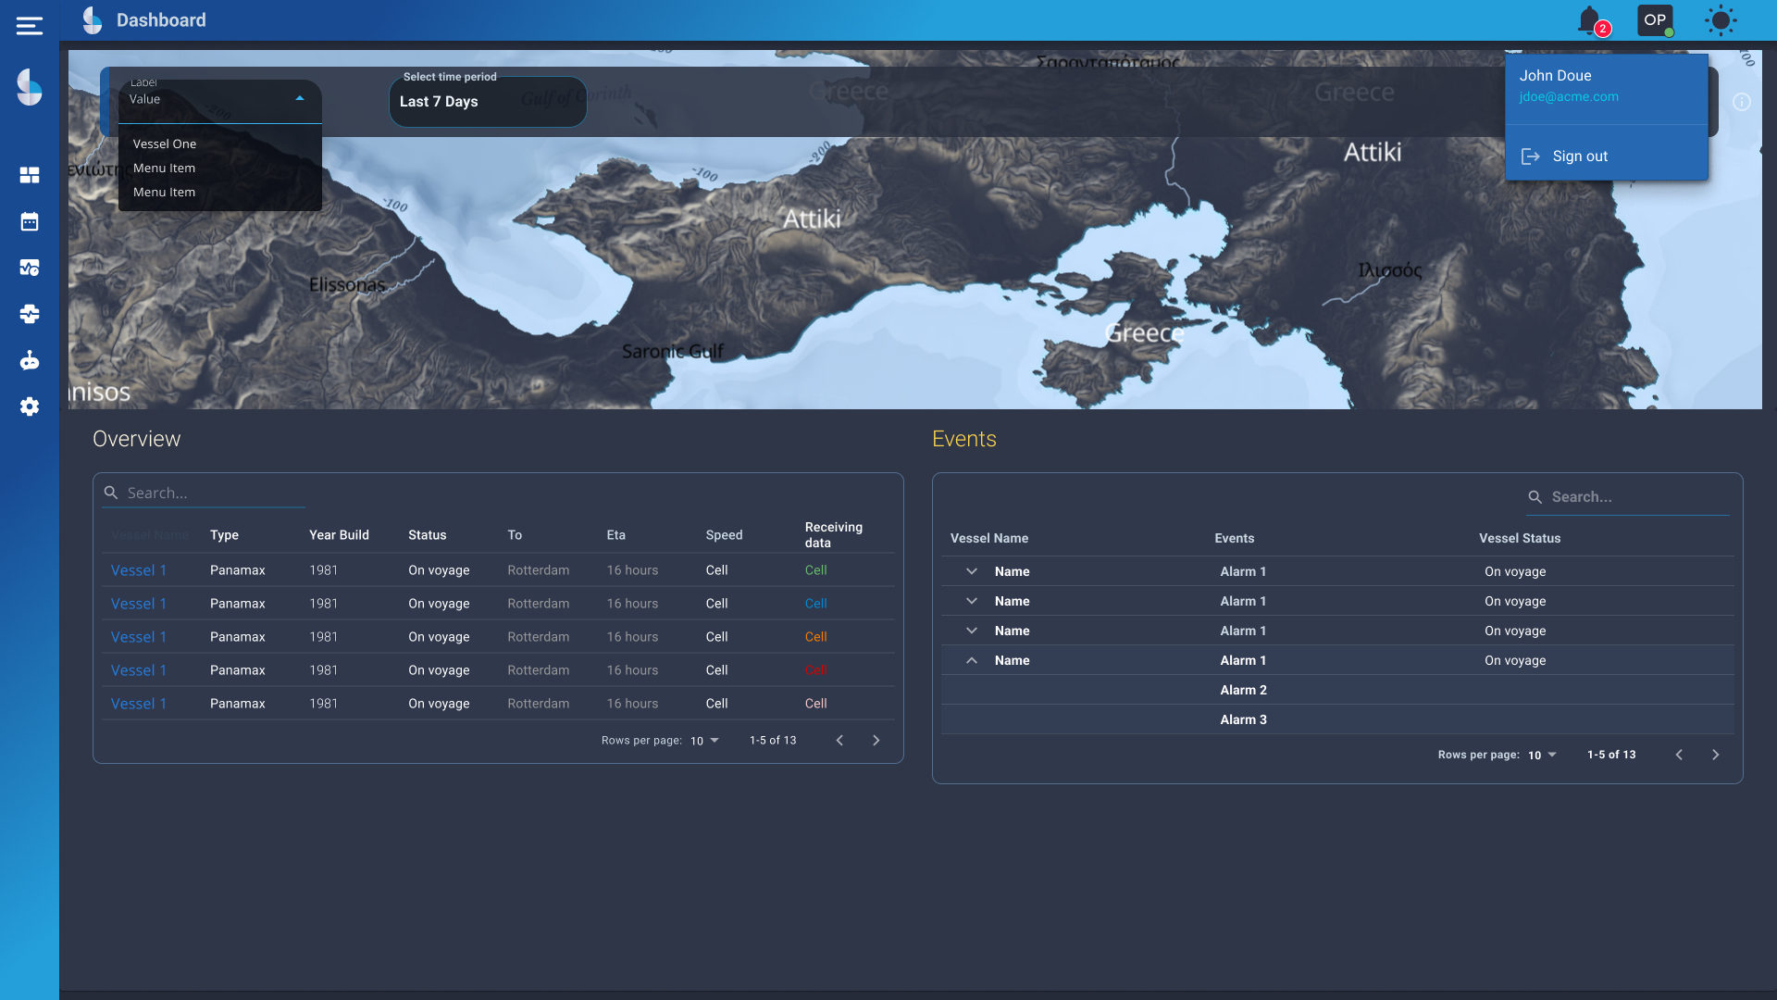Open settings from the sidebar gear
The height and width of the screenshot is (1000, 1777).
pos(30,406)
